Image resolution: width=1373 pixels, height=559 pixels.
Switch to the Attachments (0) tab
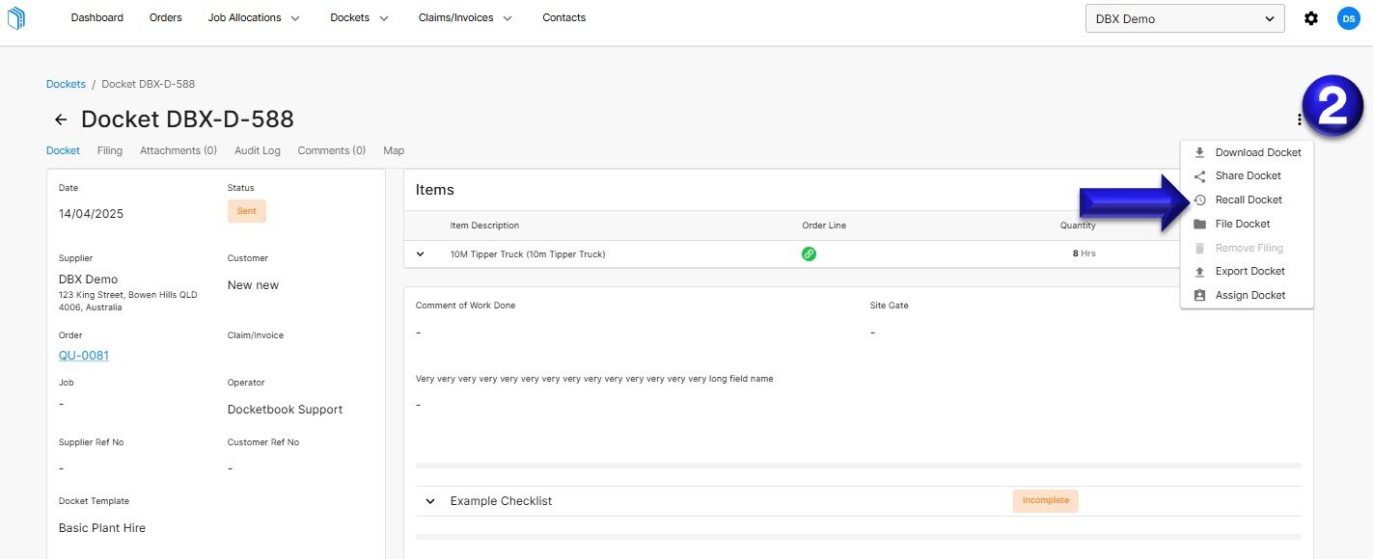[x=178, y=150]
